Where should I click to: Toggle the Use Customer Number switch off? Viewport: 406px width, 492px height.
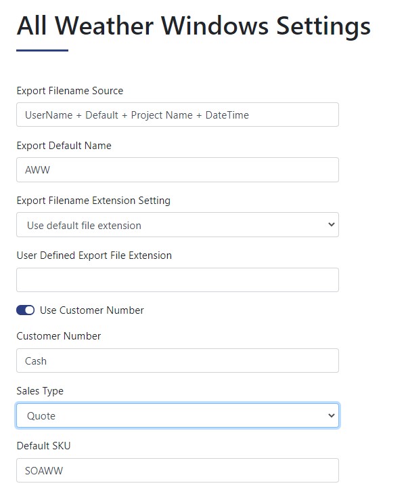[26, 310]
